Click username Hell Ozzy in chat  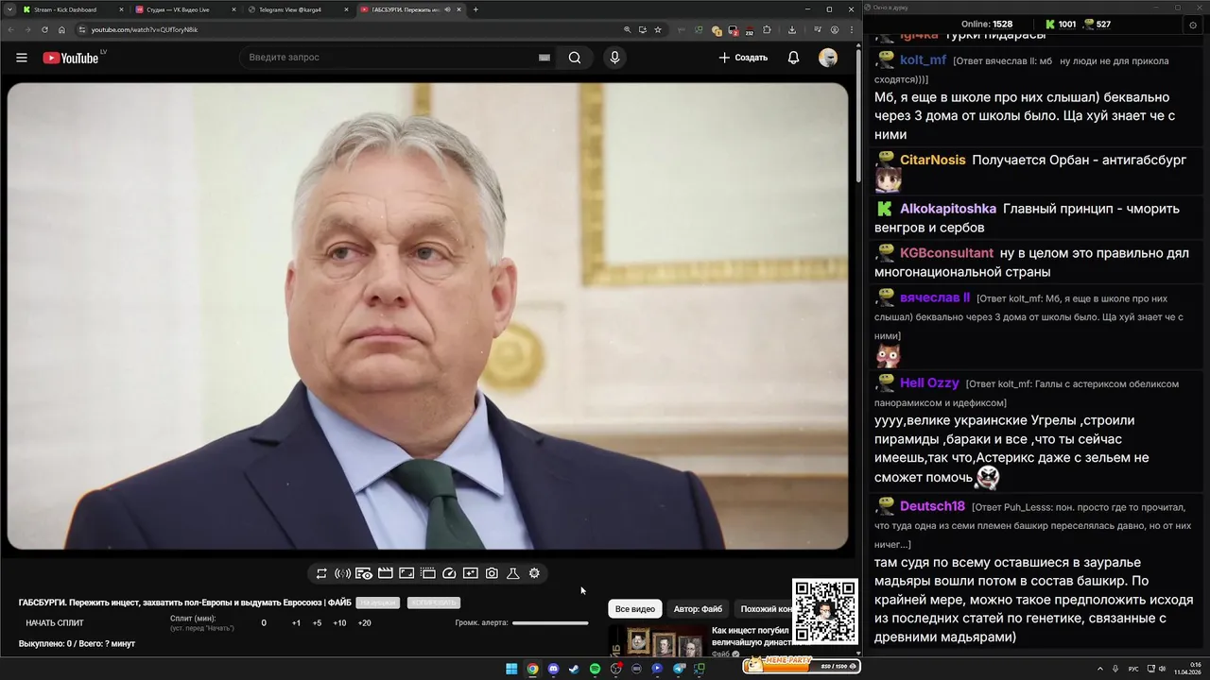(x=929, y=382)
